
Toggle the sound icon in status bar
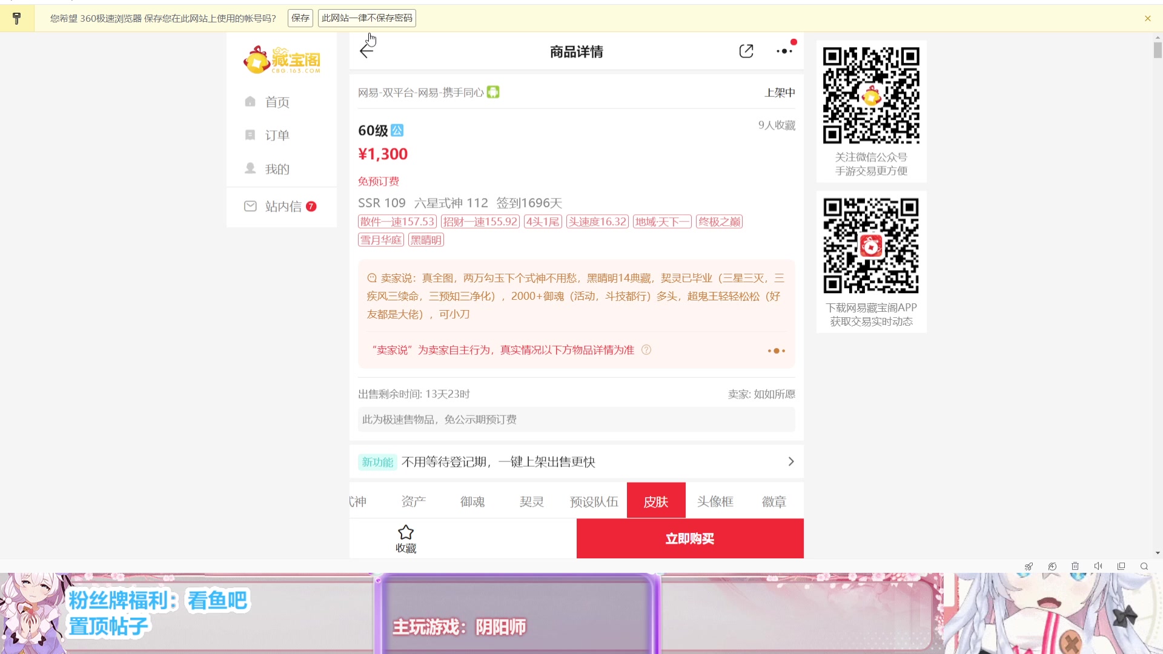point(1098,566)
